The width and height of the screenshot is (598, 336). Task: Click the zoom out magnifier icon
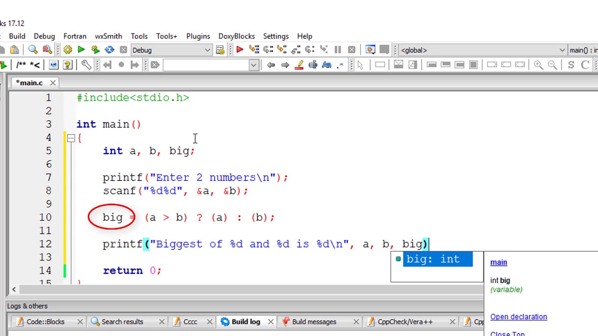pos(552,65)
